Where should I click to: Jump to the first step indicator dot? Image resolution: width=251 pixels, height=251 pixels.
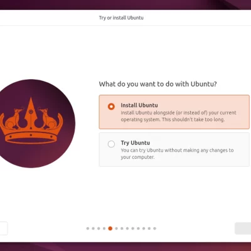click(88, 228)
